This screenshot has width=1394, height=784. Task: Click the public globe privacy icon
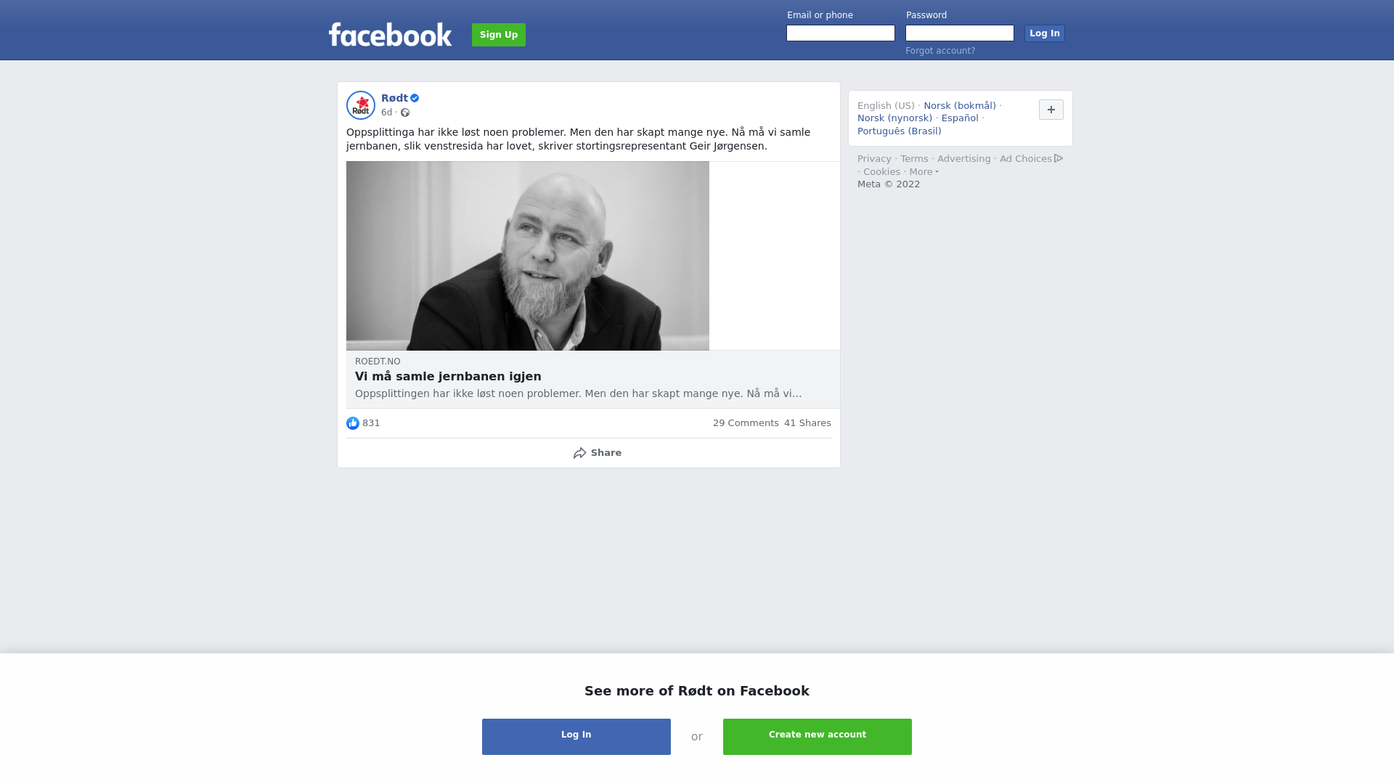[405, 113]
